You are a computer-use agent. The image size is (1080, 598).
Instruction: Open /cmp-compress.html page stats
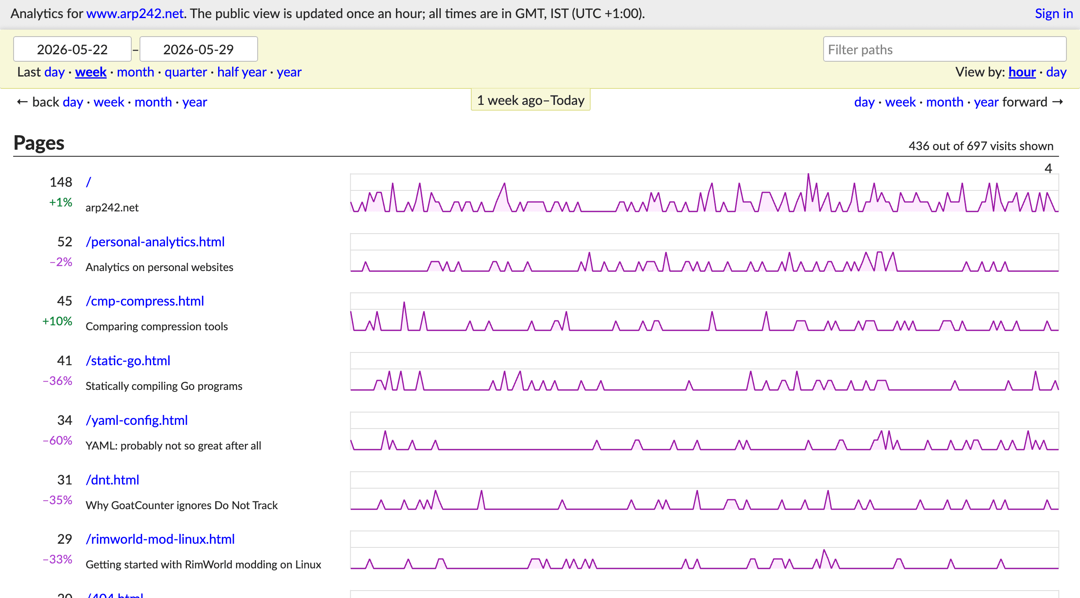click(144, 301)
